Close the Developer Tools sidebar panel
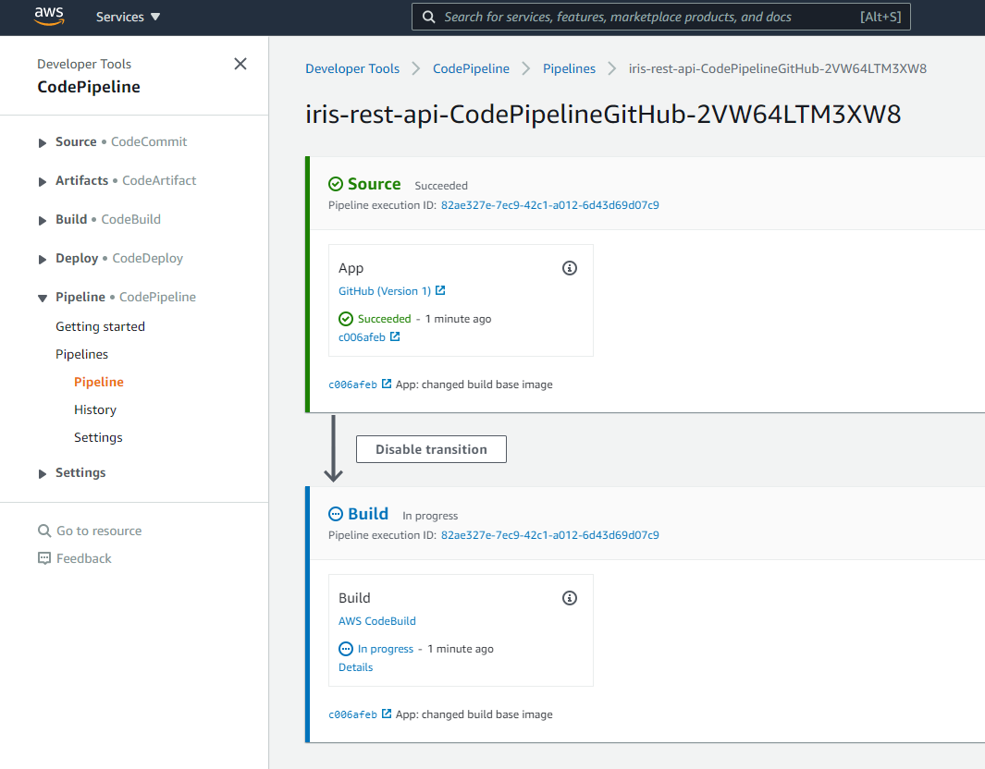The image size is (985, 769). click(240, 64)
